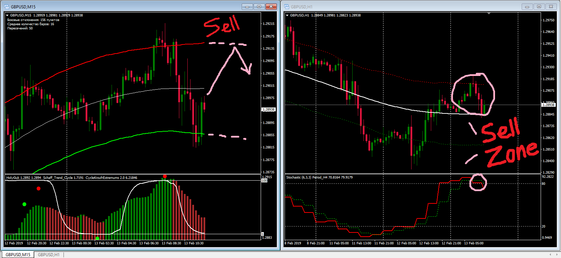Click the 80 level label on Stochastic scale
The height and width of the screenshot is (258, 561).
coord(543,184)
